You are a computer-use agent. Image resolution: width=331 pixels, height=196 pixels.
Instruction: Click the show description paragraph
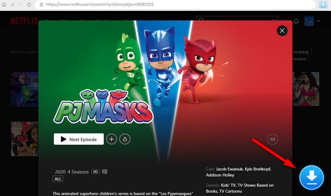(122, 194)
